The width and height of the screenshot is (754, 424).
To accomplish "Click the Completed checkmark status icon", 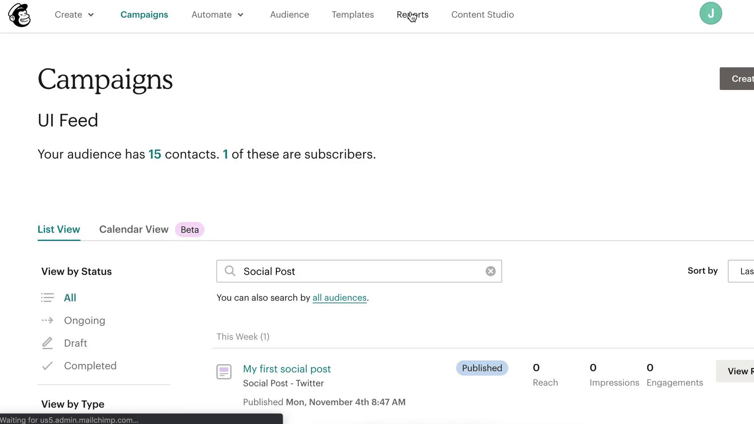I will 47,366.
